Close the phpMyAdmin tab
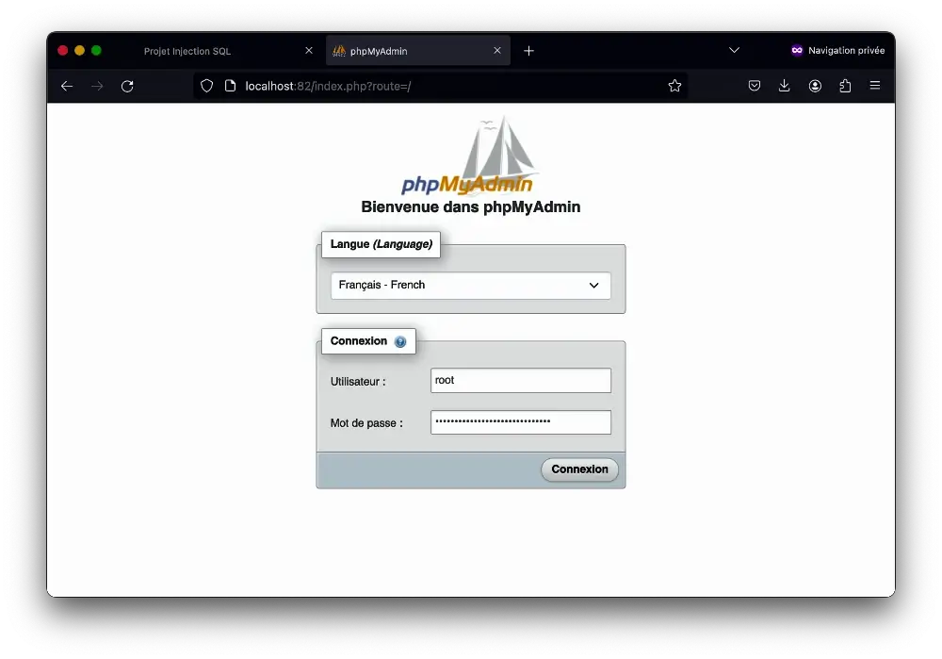This screenshot has height=659, width=942. [x=496, y=51]
